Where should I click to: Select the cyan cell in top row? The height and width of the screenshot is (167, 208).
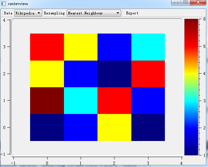click(x=148, y=47)
